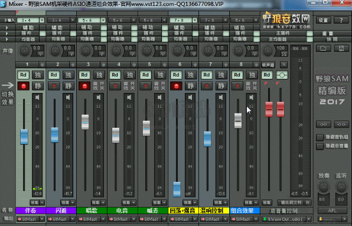Click the save preset floppy disk icon
The image size is (352, 226).
click(x=341, y=48)
